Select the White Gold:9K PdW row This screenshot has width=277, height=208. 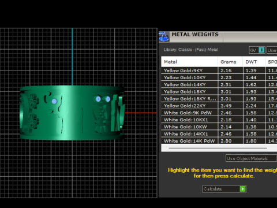coord(219,113)
